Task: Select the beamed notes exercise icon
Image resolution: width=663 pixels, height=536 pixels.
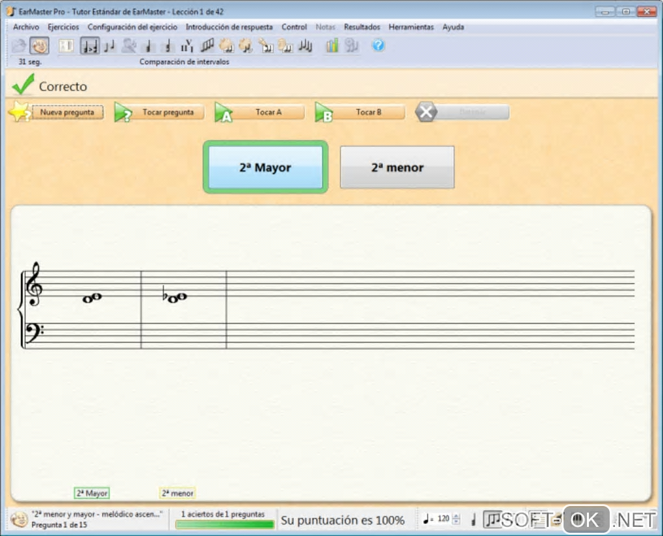Action: tap(207, 45)
